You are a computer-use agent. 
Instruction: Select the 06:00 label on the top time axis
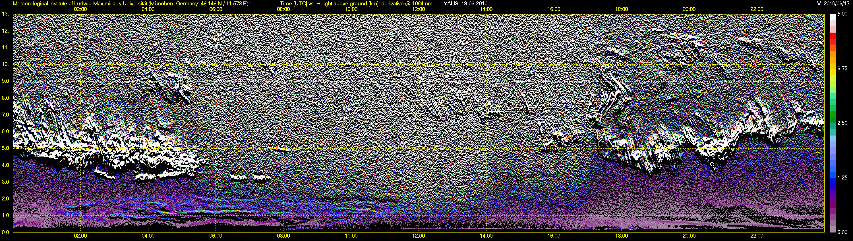pos(216,9)
